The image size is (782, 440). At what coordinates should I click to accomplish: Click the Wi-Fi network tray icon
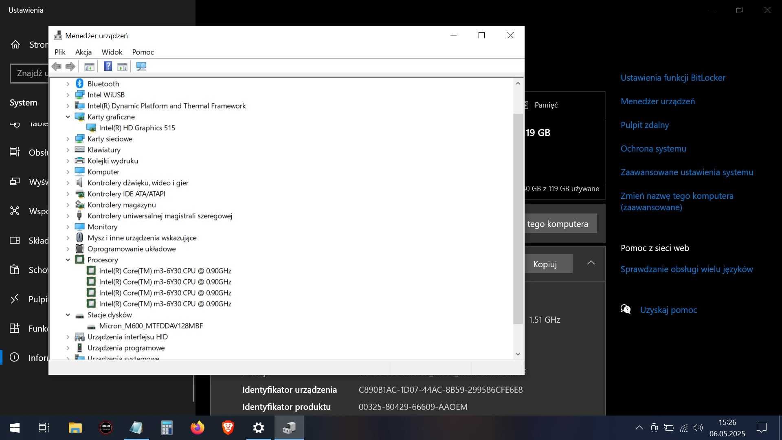tap(684, 428)
